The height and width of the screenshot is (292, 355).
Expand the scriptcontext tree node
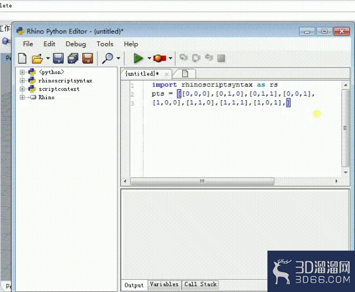pos(22,89)
